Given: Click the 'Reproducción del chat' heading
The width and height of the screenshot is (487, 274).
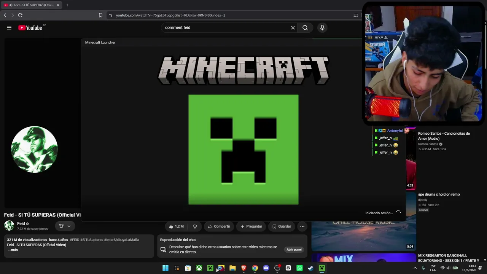Looking at the screenshot, I should [x=178, y=240].
